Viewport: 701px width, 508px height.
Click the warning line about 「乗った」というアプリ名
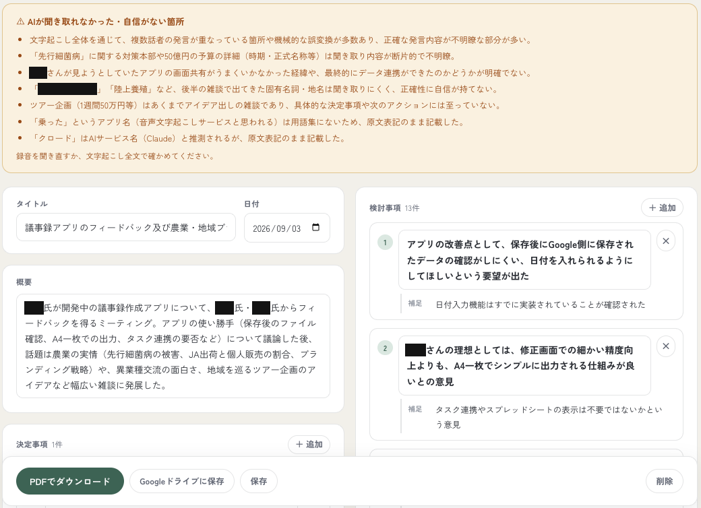(247, 122)
